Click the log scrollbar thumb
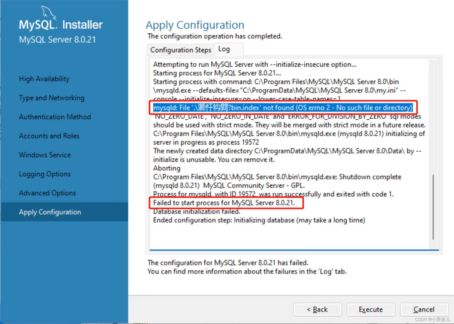 [x=433, y=207]
